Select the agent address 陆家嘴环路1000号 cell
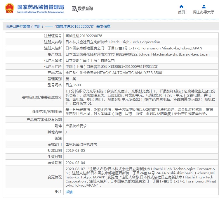This screenshot has width=219, height=198. (x=112, y=67)
